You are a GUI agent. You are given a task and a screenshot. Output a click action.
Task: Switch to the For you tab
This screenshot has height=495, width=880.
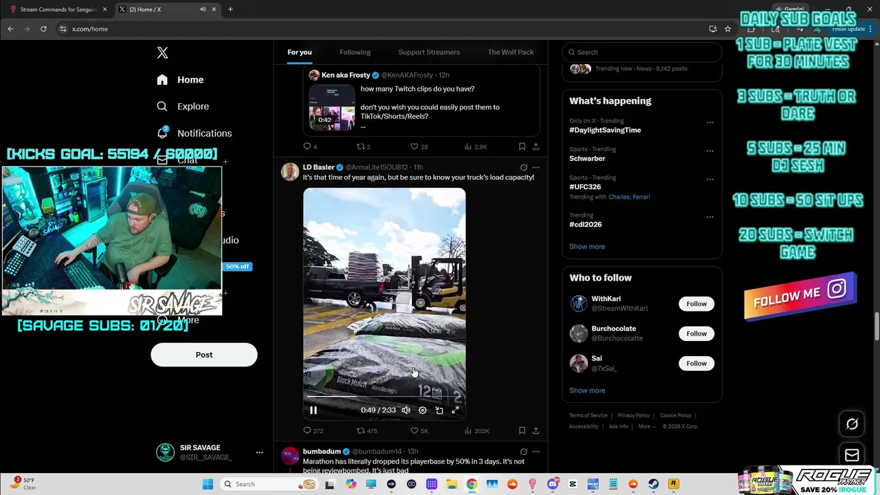(x=299, y=52)
